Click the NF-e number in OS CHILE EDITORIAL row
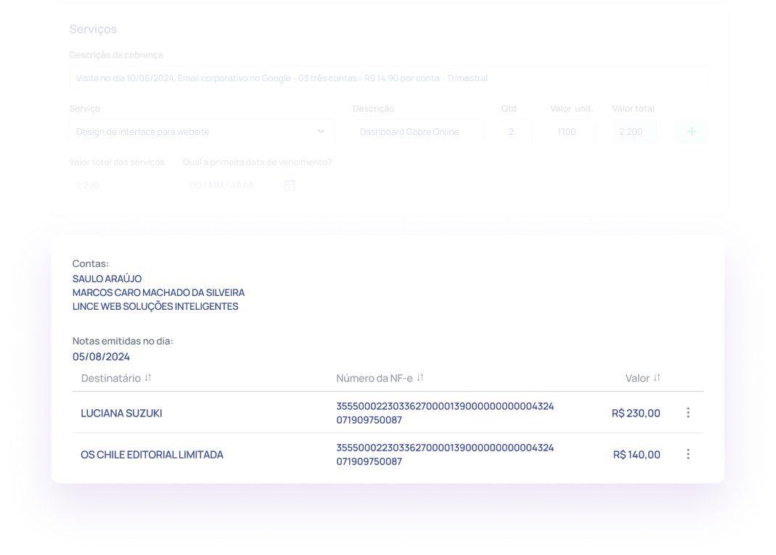The height and width of the screenshot is (555, 776). [x=445, y=455]
